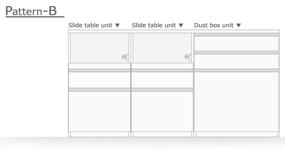Click the triangle after second Slide table unit
The height and width of the screenshot is (153, 285).
(x=181, y=26)
